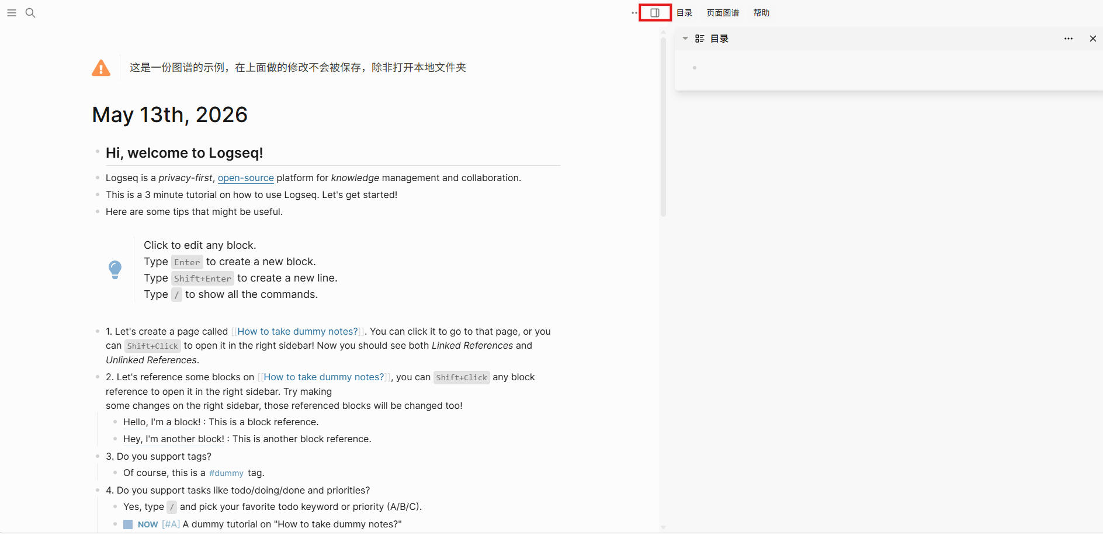The height and width of the screenshot is (535, 1103).
Task: Toggle the right sidebar panel icon
Action: click(x=655, y=13)
